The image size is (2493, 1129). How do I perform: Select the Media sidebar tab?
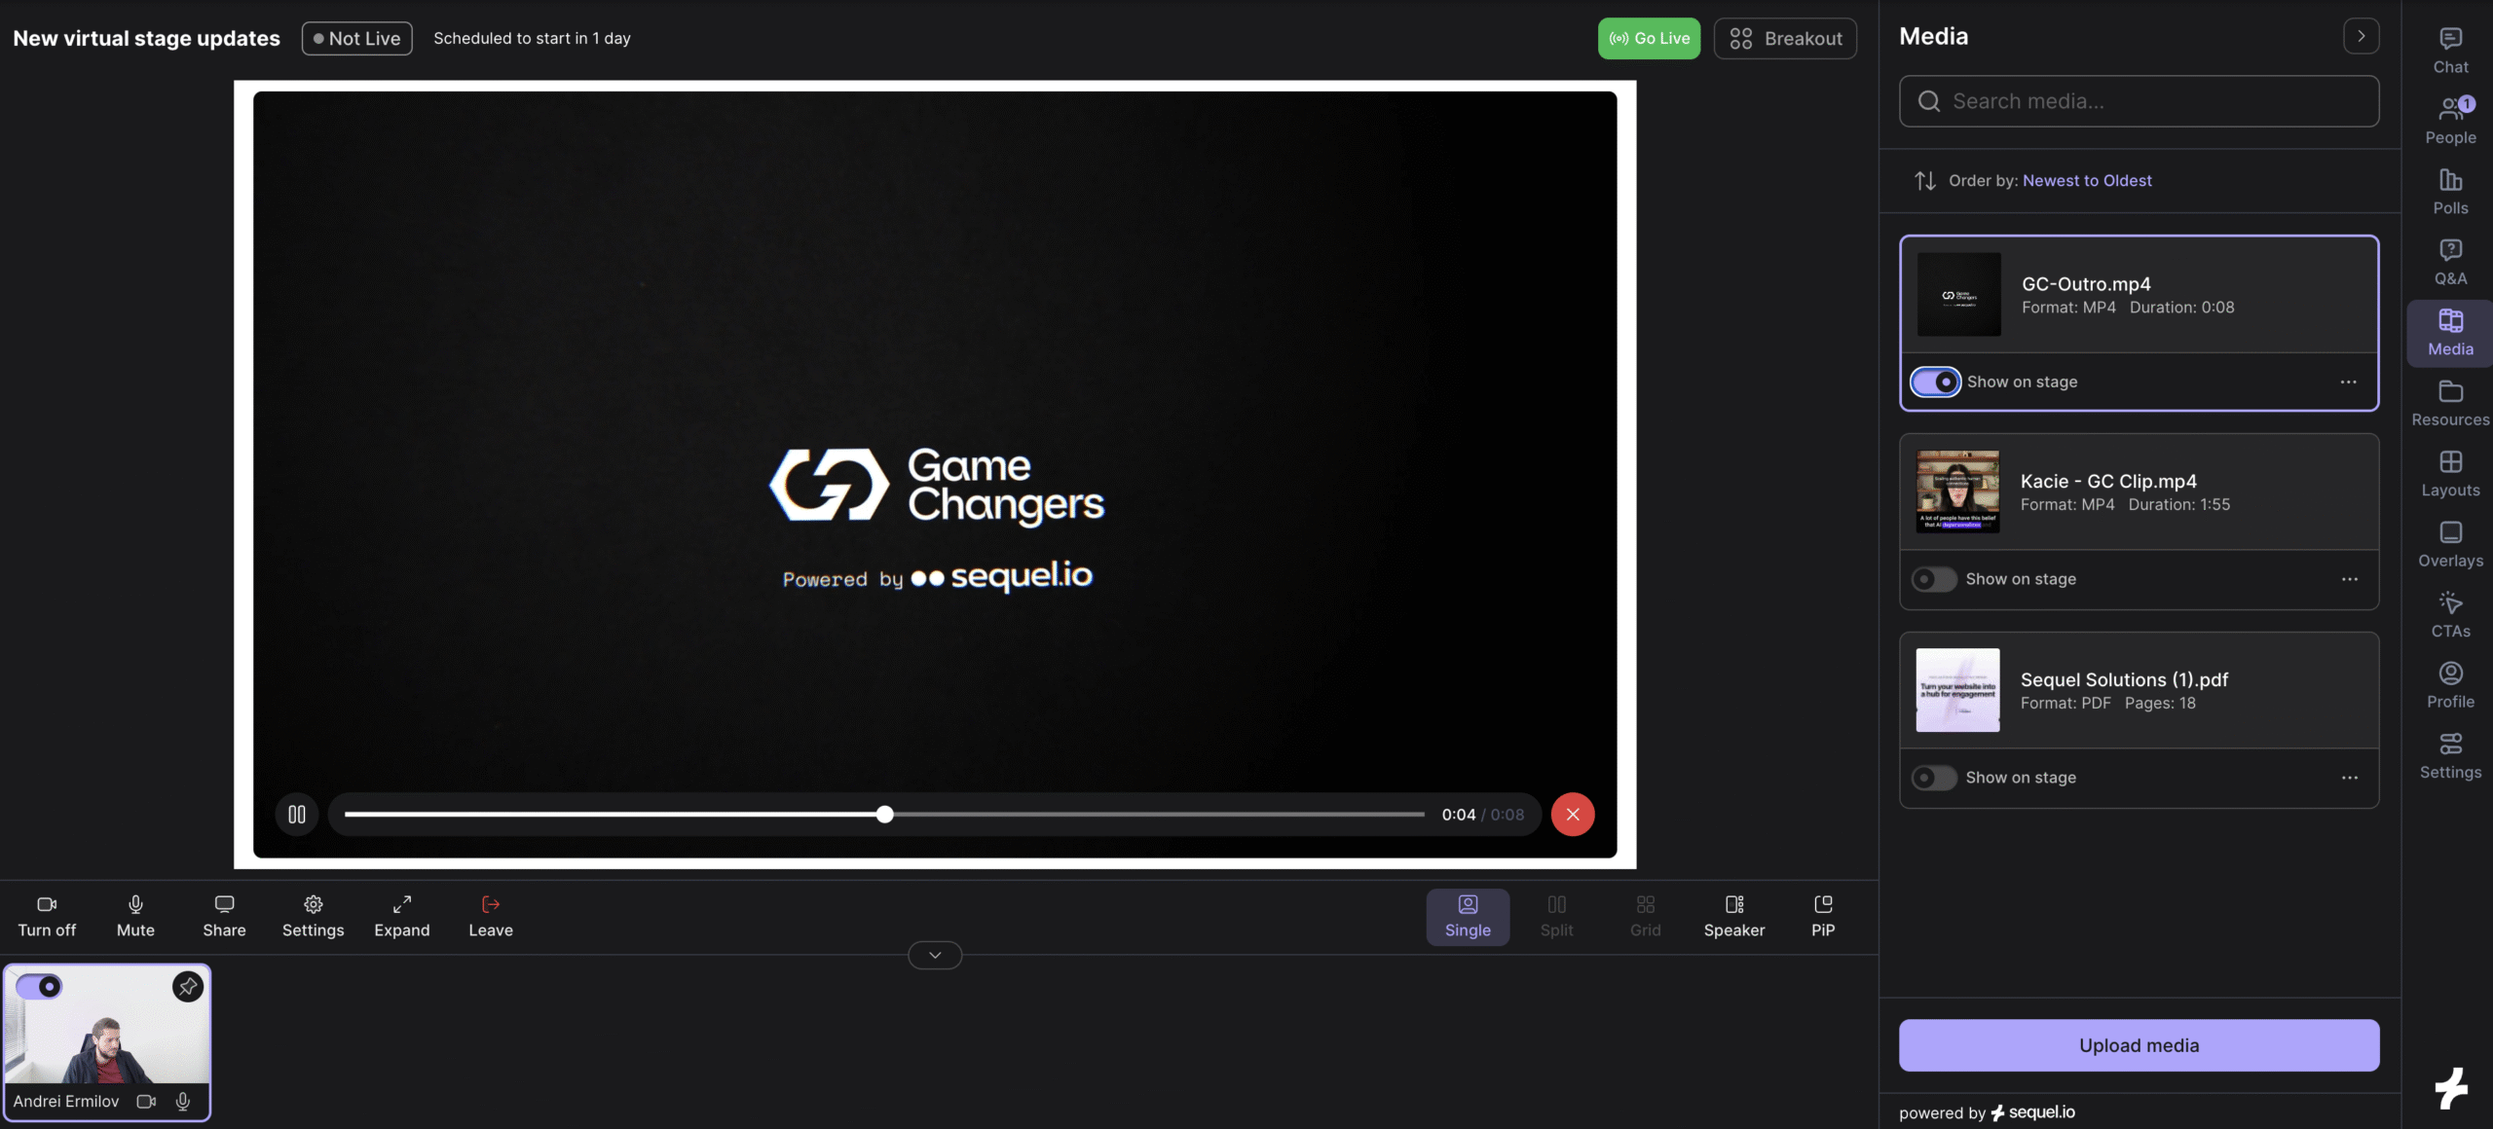click(x=2450, y=333)
